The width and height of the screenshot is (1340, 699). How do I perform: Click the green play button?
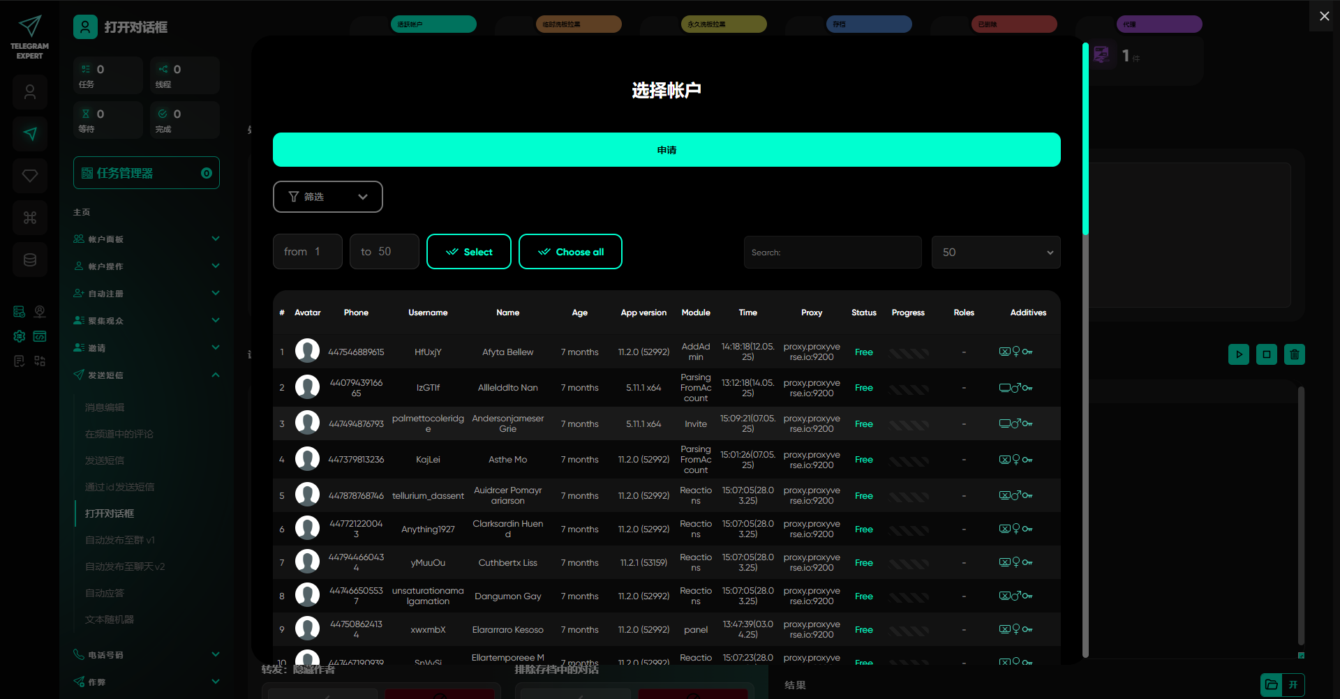(1238, 354)
